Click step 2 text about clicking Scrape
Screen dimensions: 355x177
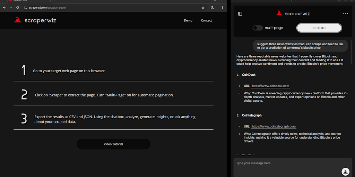(104, 95)
